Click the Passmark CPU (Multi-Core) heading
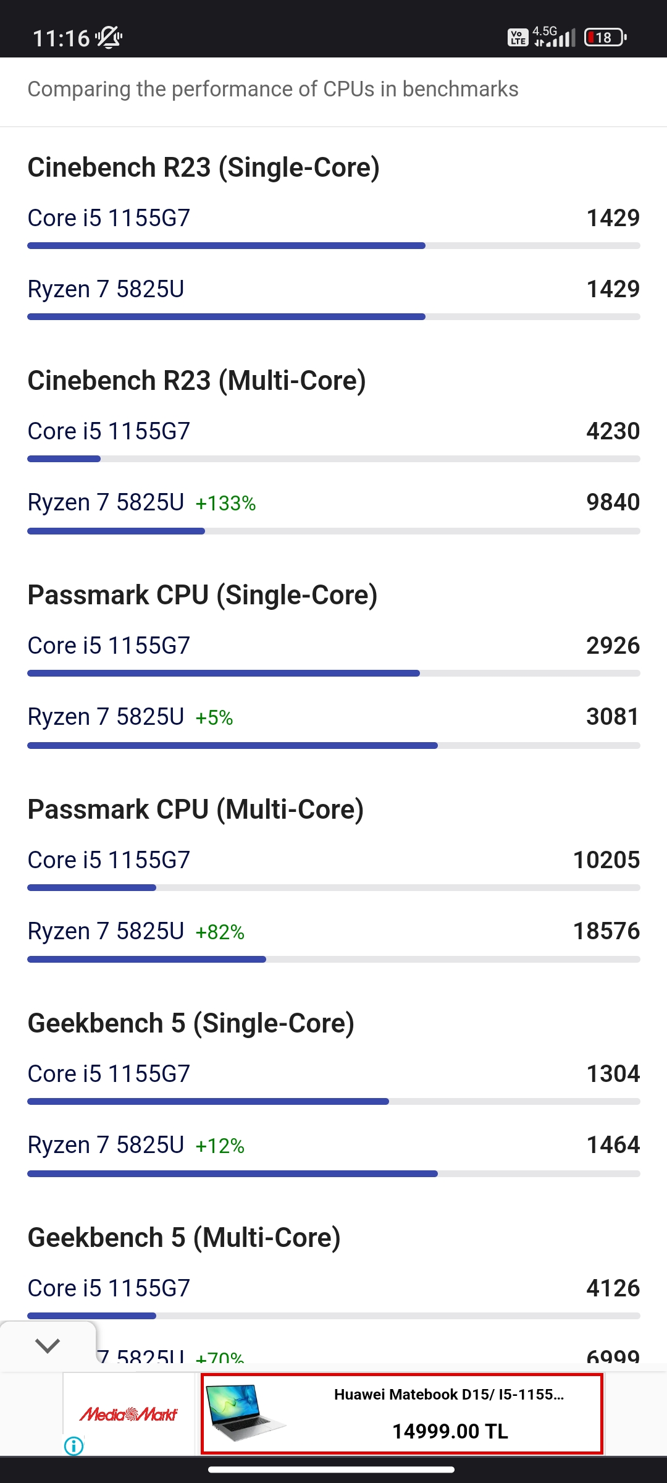The height and width of the screenshot is (1483, 667). point(196,809)
